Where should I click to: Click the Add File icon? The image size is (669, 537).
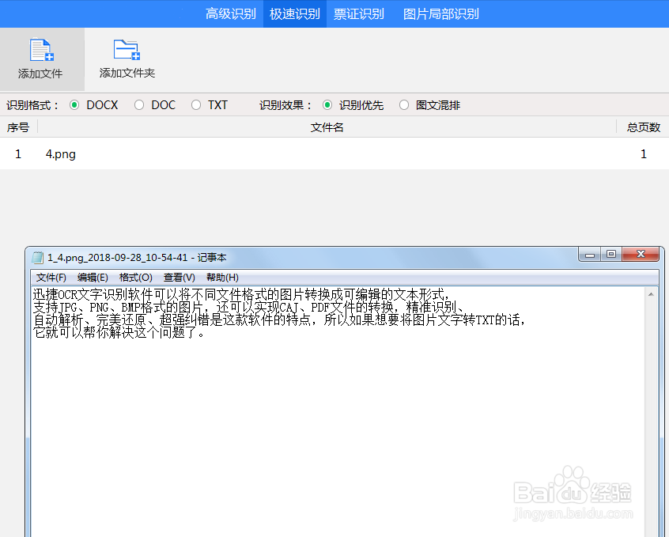[x=41, y=50]
